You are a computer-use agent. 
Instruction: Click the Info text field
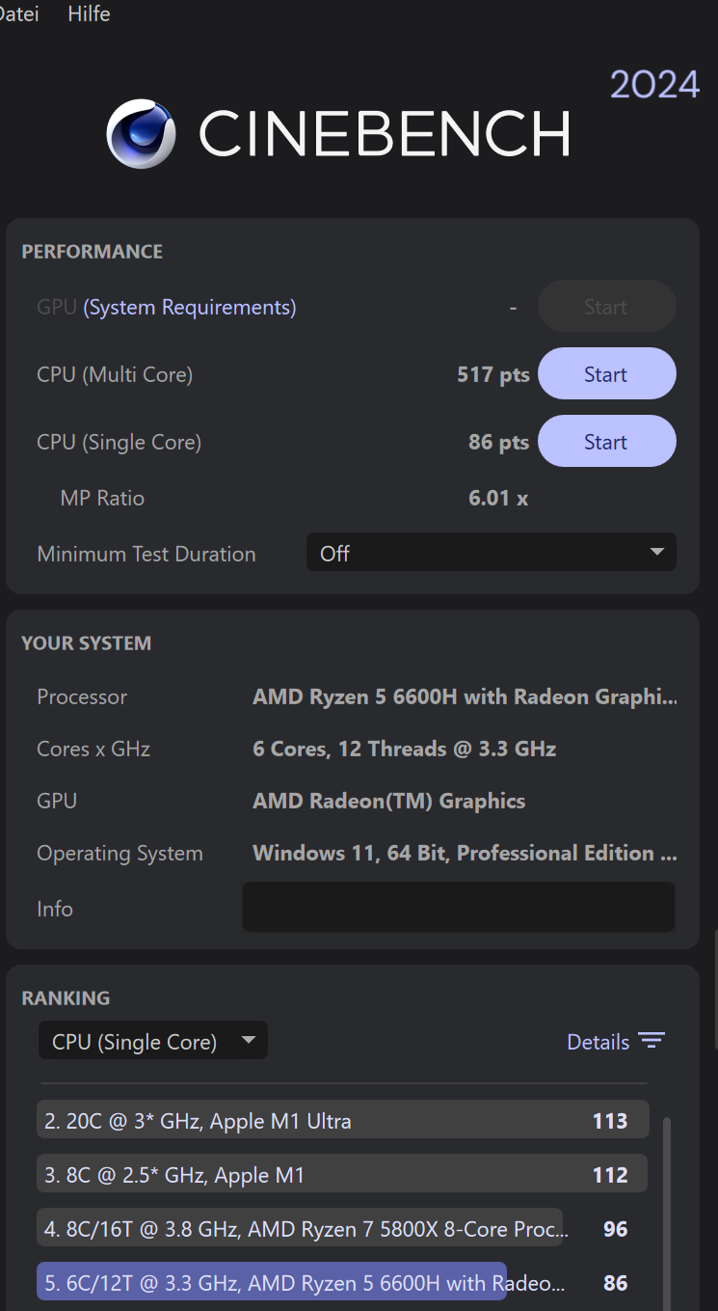(x=459, y=907)
